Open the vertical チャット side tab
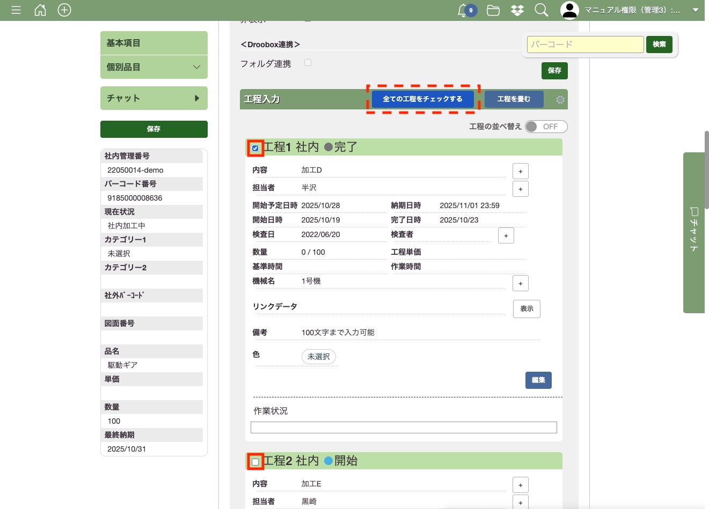Image resolution: width=709 pixels, height=509 pixels. pyautogui.click(x=694, y=232)
